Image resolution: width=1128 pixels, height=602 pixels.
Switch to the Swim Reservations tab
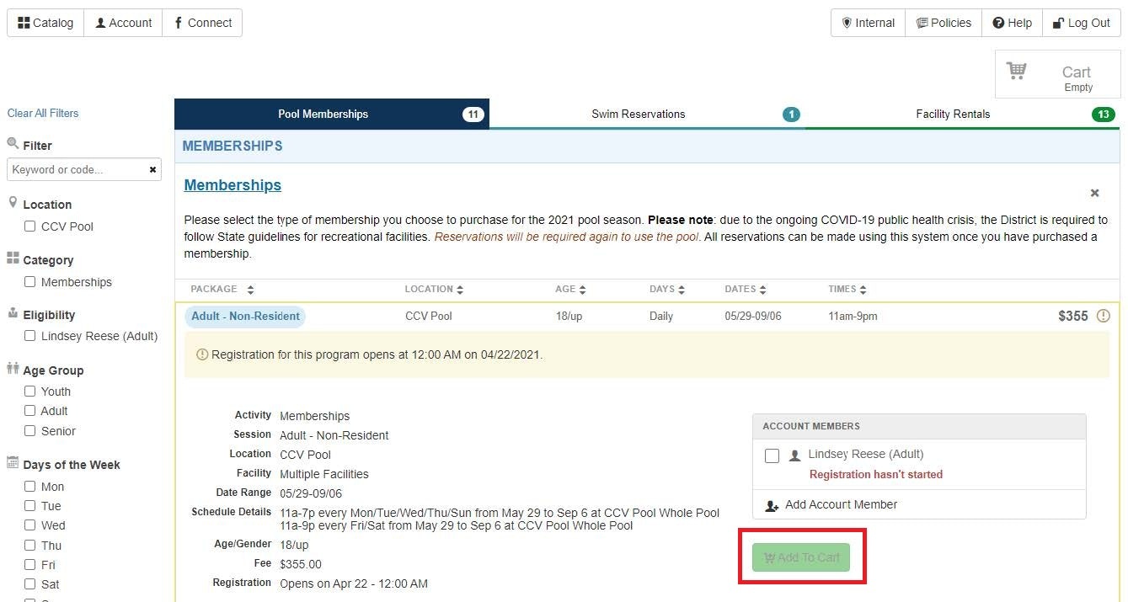tap(646, 115)
